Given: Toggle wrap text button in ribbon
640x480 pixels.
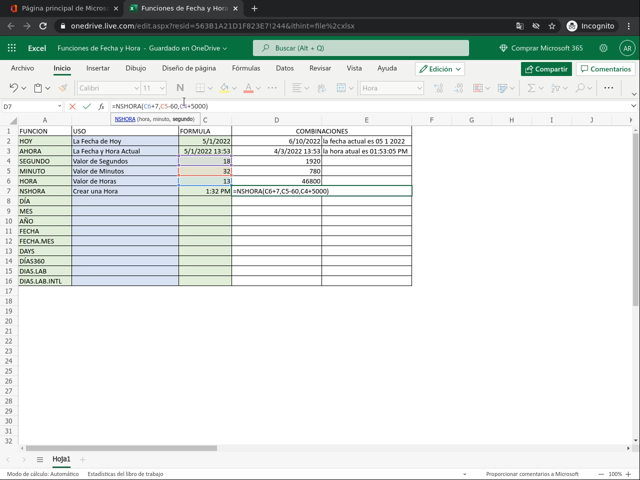Looking at the screenshot, I should point(321,88).
